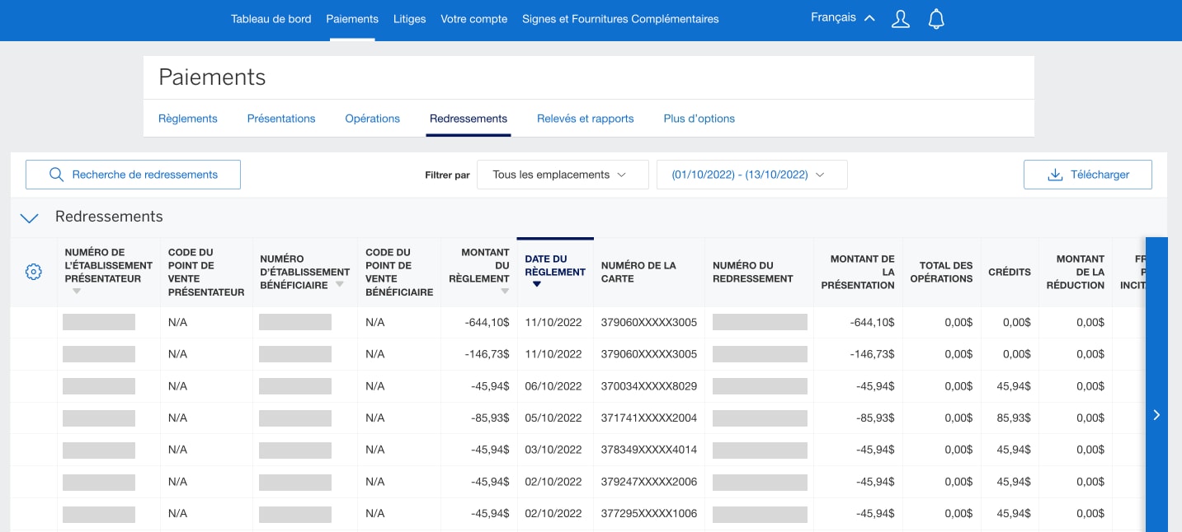Open the notifications bell icon
The height and width of the screenshot is (532, 1182).
pyautogui.click(x=936, y=17)
